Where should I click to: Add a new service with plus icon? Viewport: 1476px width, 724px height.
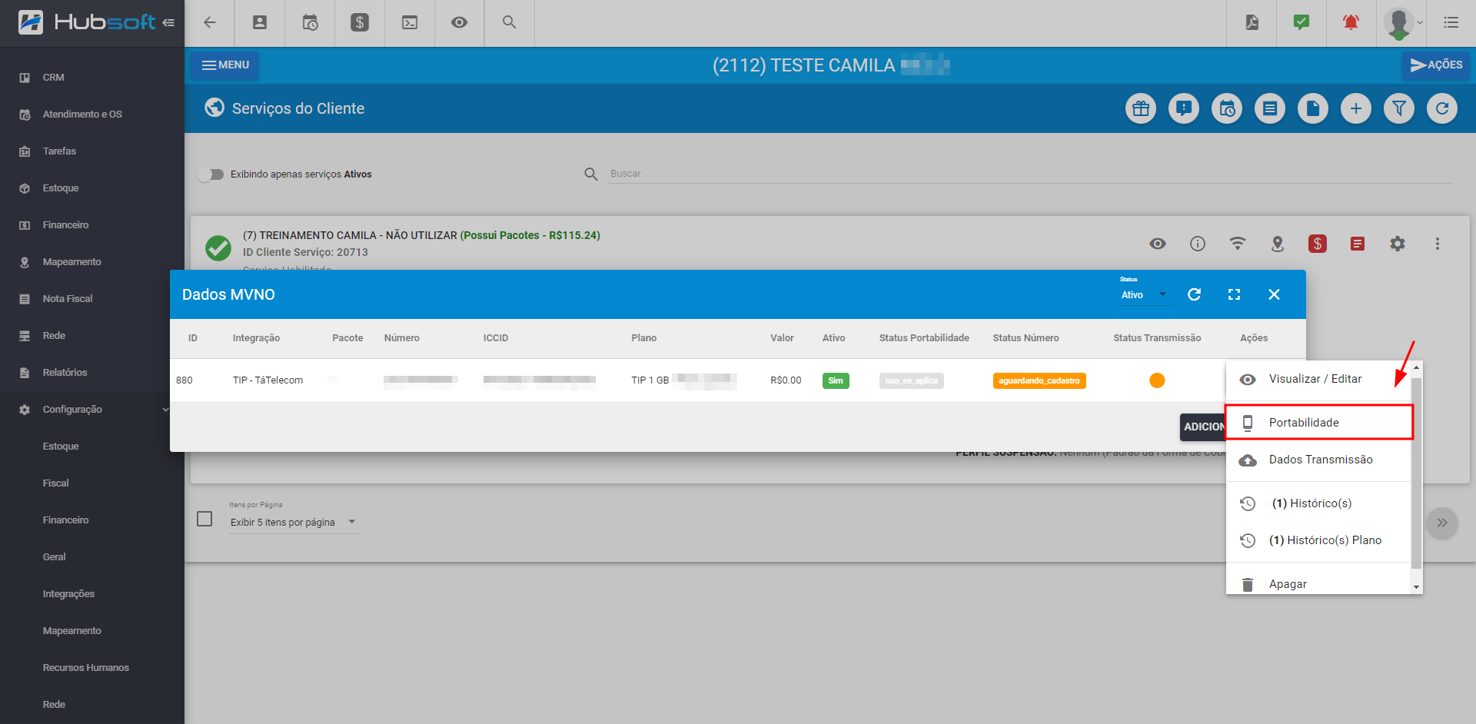click(1356, 108)
